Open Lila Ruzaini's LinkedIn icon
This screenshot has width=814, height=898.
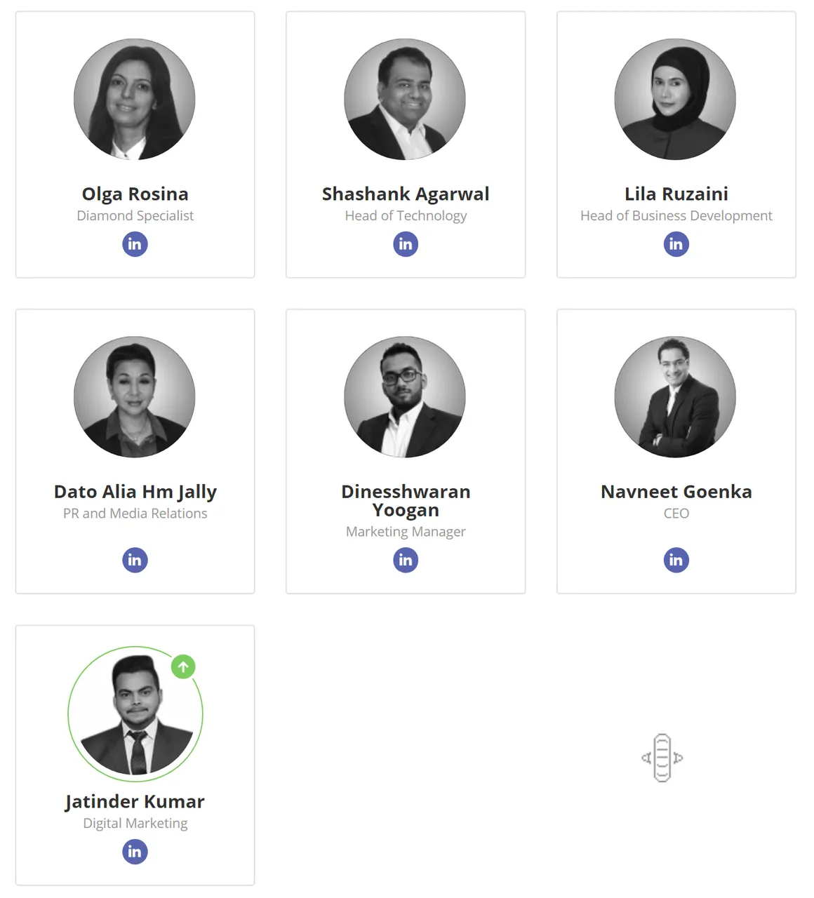coord(676,244)
